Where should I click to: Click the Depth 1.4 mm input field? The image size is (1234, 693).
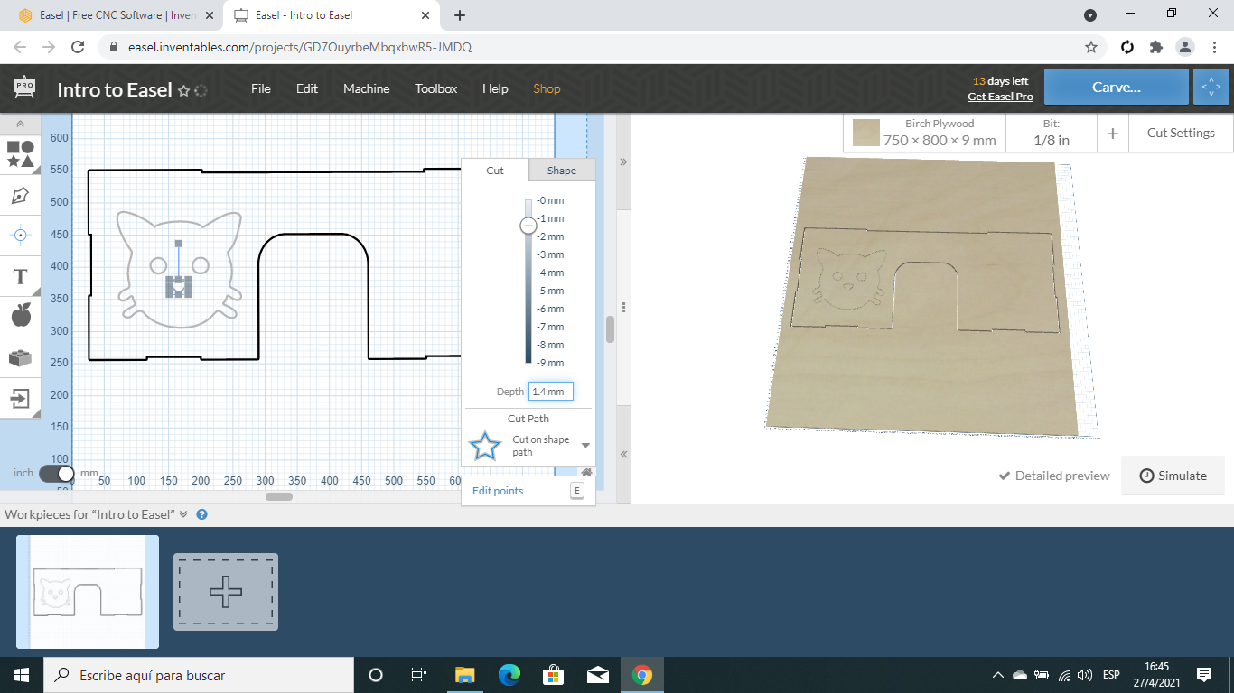coord(551,392)
